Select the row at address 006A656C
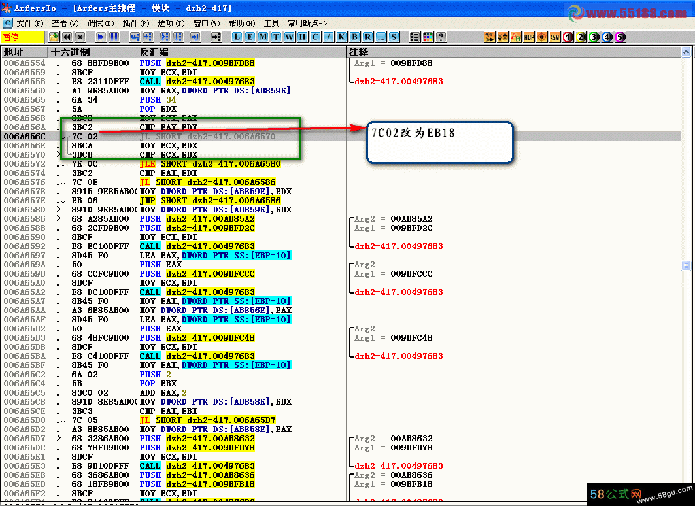 pyautogui.click(x=341, y=137)
